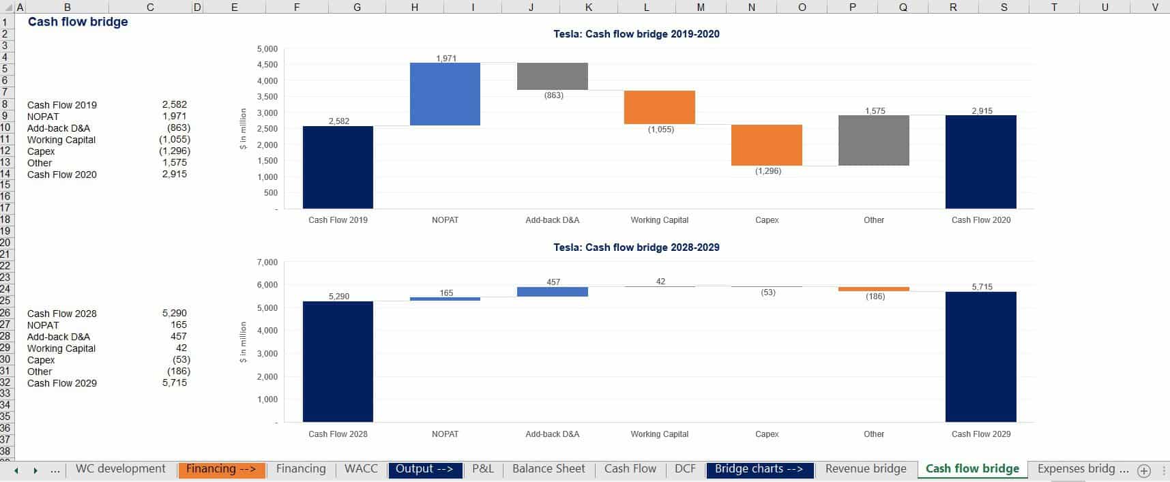Screen dimensions: 1170x482
Task: Click the (863) data label in the 2019-2020 chart
Action: point(554,95)
